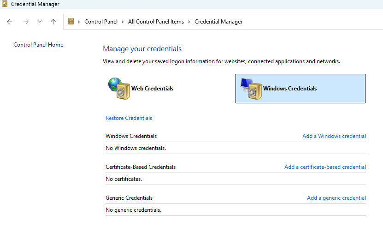Click Add a Windows credential
Viewport: 383px width, 227px height.
tap(334, 136)
